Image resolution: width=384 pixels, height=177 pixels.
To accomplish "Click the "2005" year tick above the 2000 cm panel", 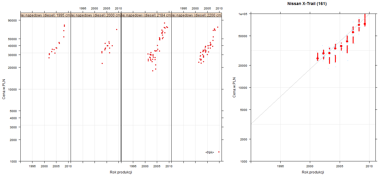I will click(107, 9).
